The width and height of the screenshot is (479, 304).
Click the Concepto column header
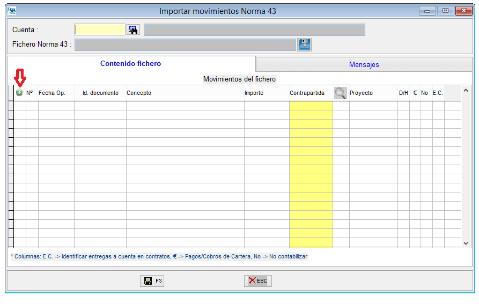point(185,93)
